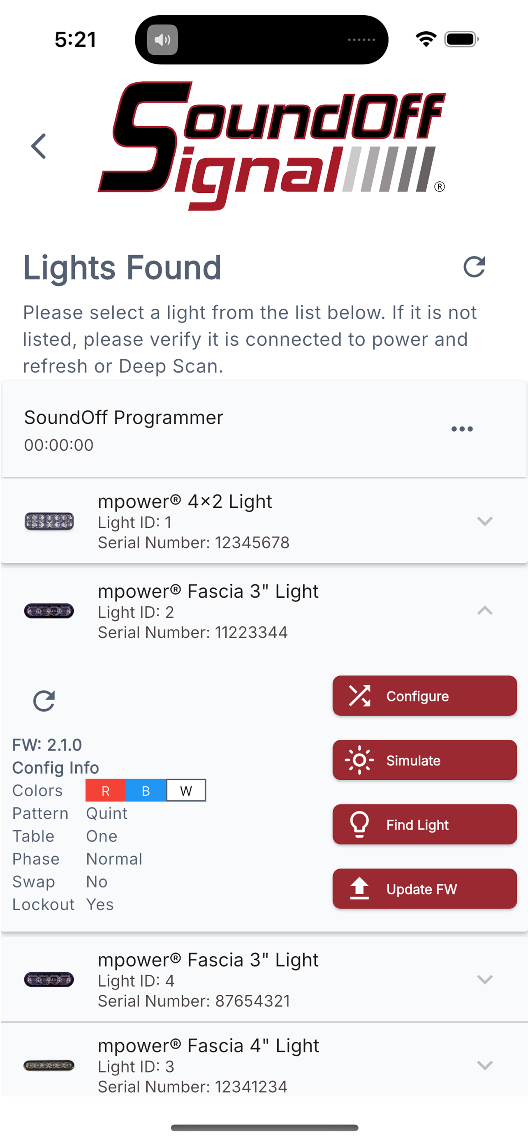Viewport: 528px width, 1142px height.
Task: Expand Fascia 4" Light ID 3
Action: pyautogui.click(x=485, y=1065)
